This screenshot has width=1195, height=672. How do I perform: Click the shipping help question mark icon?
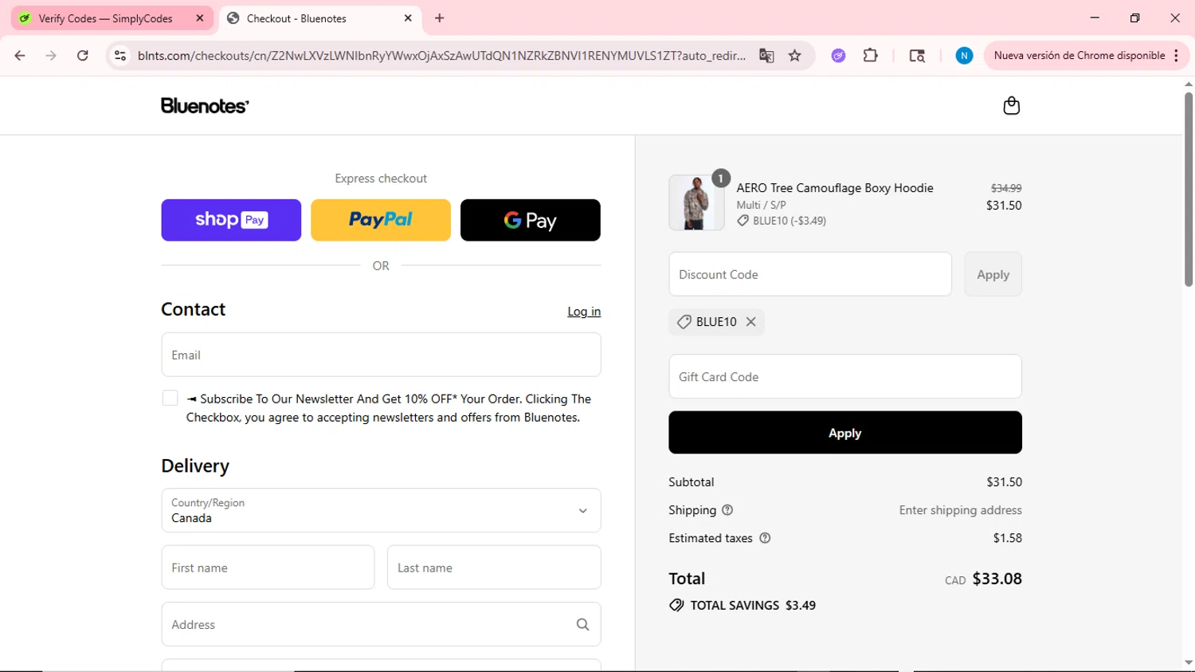pyautogui.click(x=727, y=510)
